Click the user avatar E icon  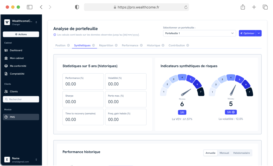(x=7, y=159)
